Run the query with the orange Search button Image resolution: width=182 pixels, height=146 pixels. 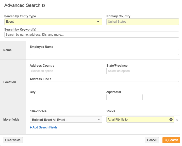(x=171, y=140)
